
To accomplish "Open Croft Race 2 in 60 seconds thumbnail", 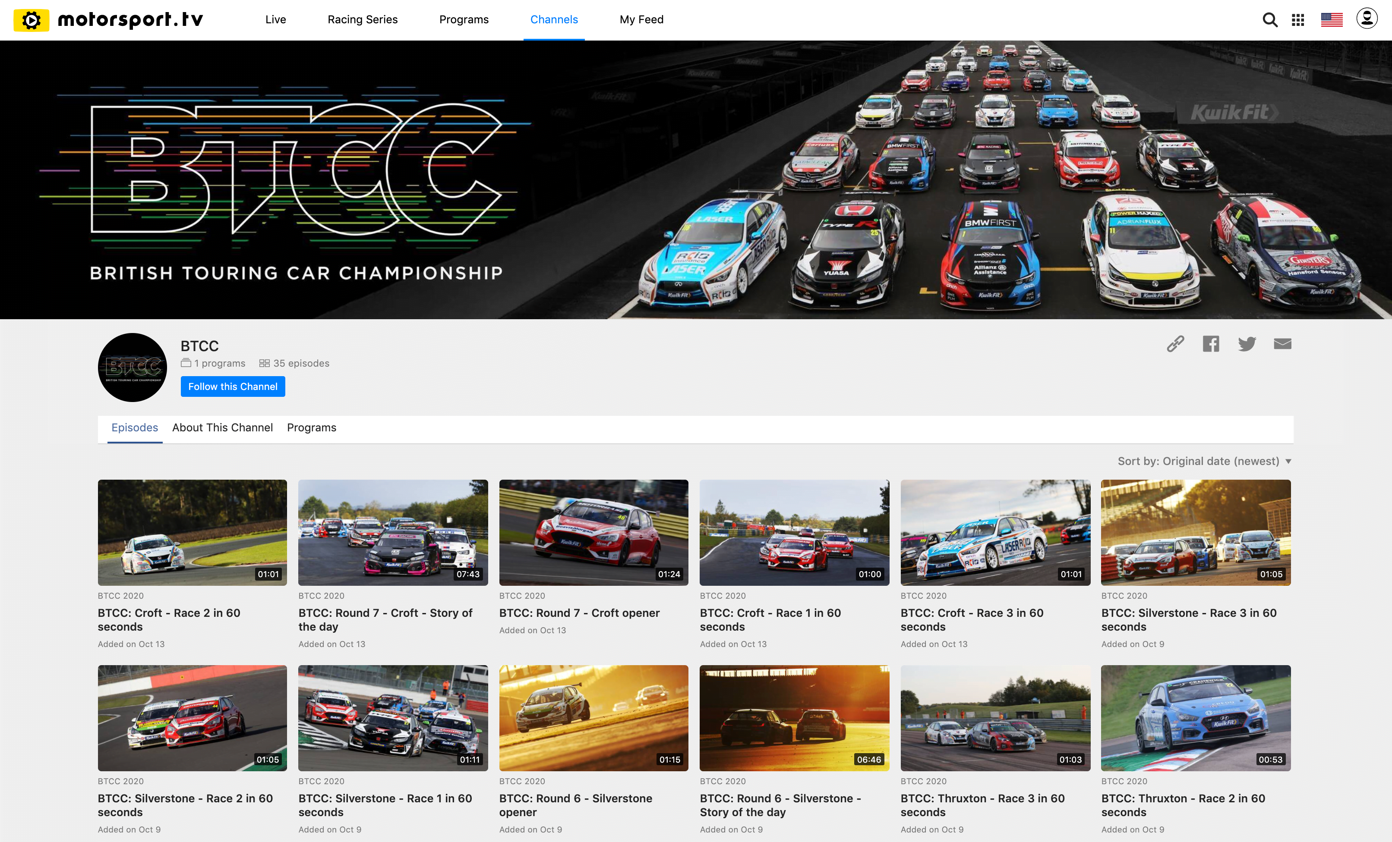I will point(192,533).
